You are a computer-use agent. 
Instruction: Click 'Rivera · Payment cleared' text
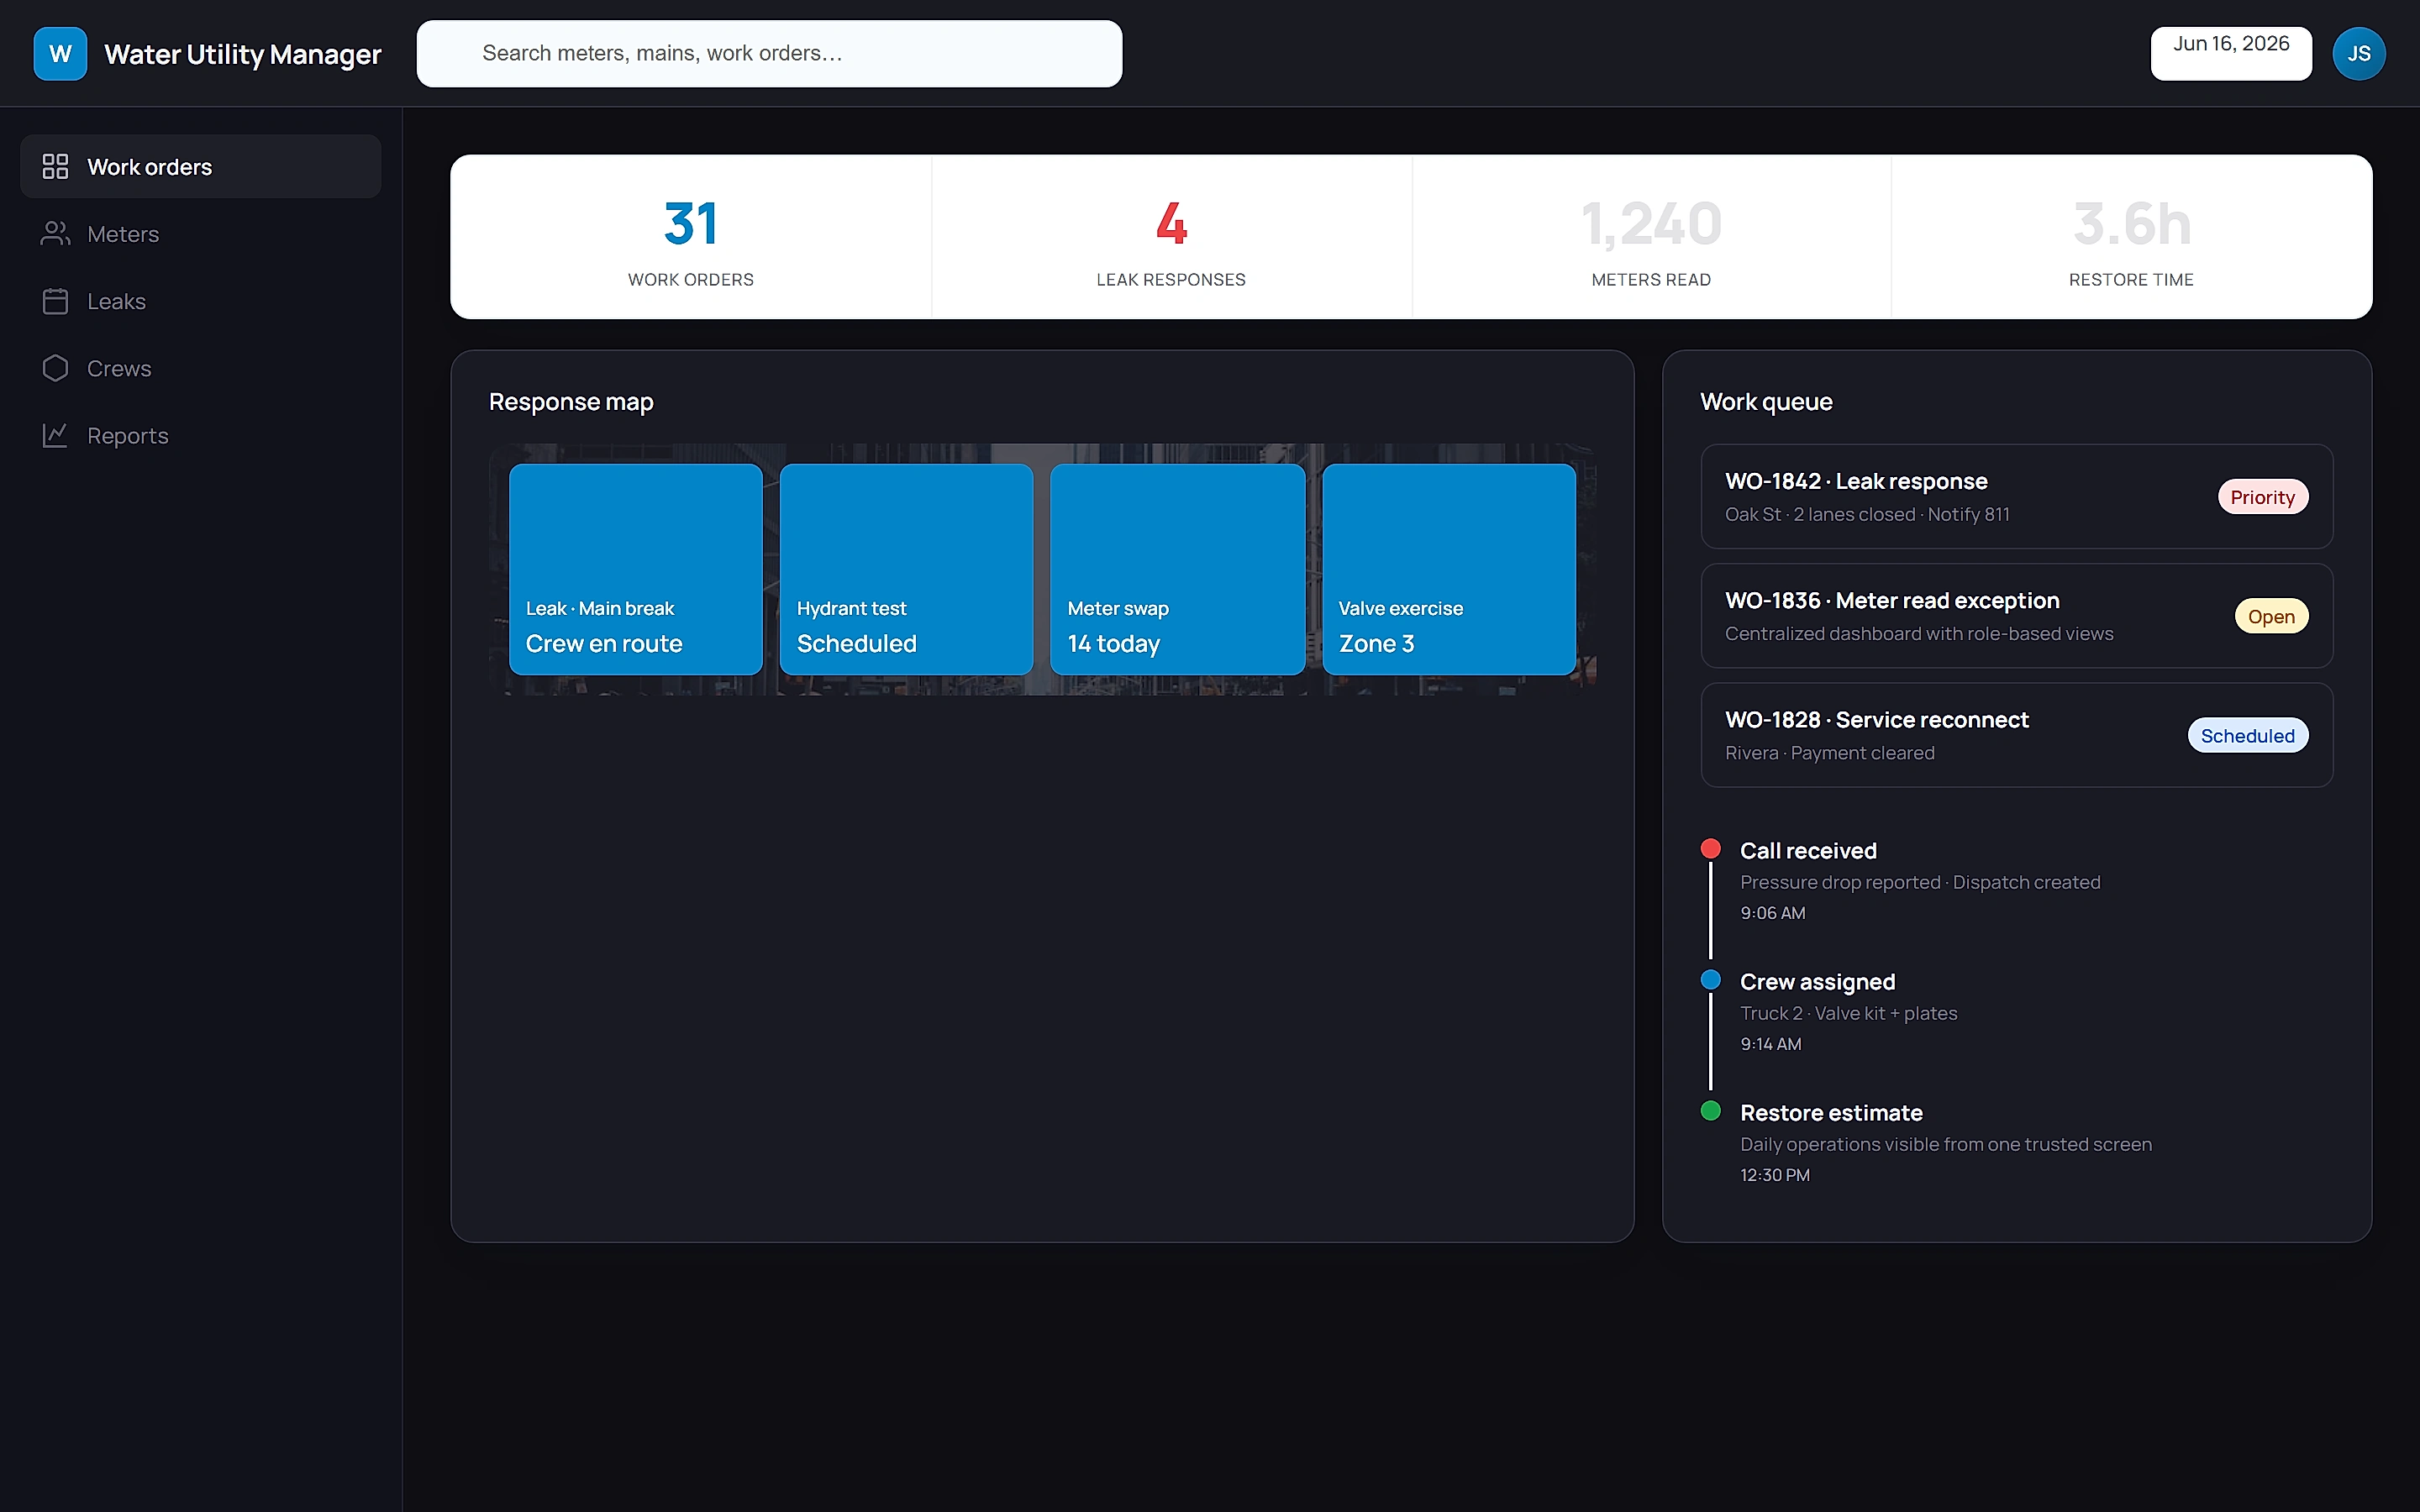pyautogui.click(x=1829, y=753)
